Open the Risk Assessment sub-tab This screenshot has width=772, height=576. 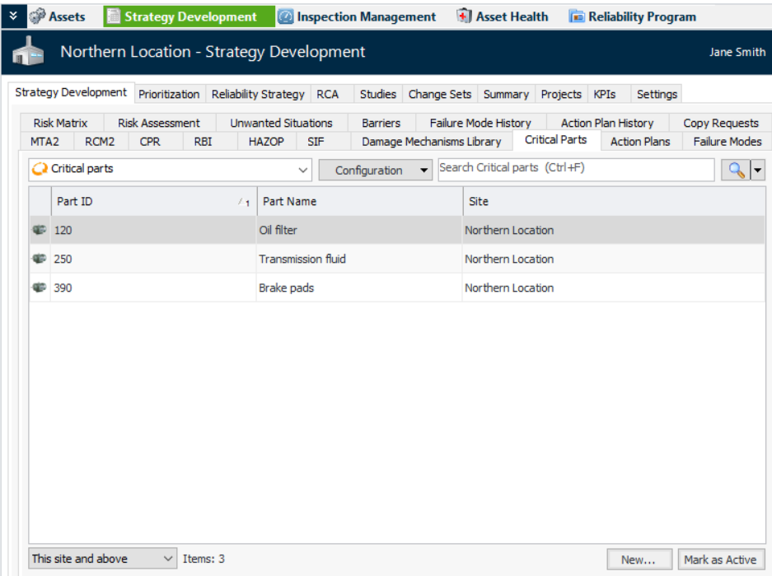[x=158, y=123]
